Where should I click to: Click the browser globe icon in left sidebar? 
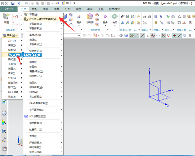[x=4, y=102]
